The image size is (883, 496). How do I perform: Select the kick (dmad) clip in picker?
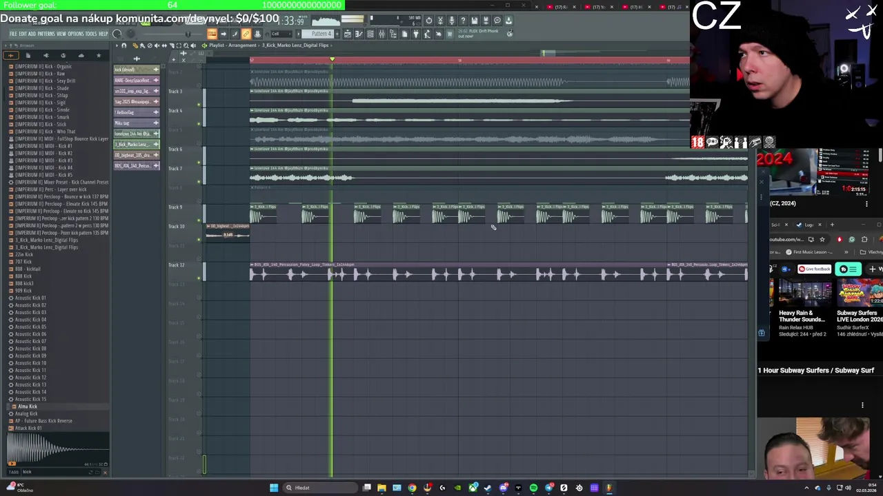point(137,70)
